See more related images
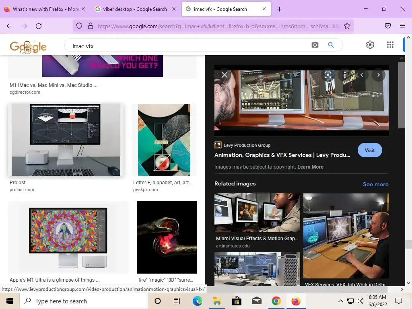This screenshot has width=412, height=309. pos(375,184)
